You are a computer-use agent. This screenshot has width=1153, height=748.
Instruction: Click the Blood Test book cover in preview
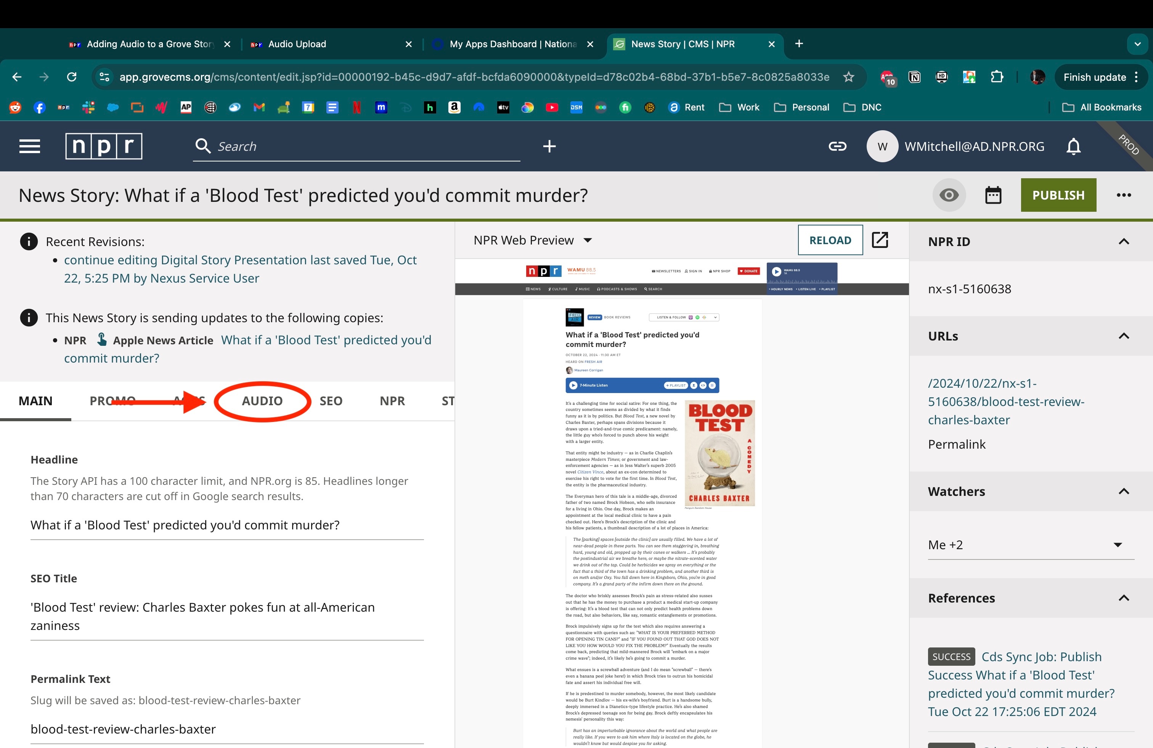[x=719, y=453]
